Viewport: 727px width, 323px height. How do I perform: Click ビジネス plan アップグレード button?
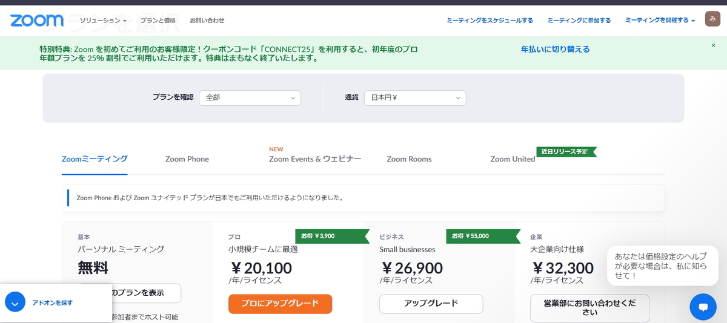[x=431, y=304]
